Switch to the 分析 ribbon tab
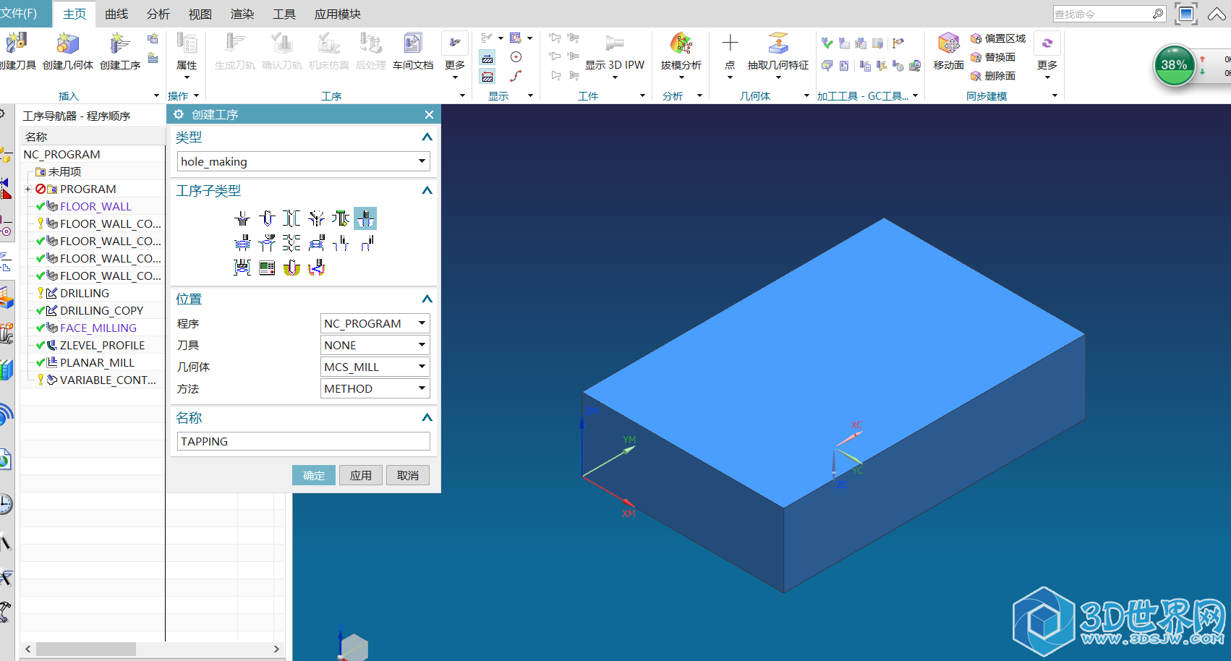1231x661 pixels. pos(158,14)
